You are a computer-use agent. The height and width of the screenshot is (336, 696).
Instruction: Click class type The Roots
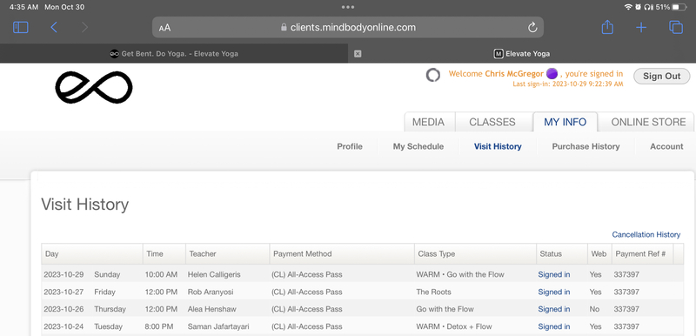(x=433, y=292)
